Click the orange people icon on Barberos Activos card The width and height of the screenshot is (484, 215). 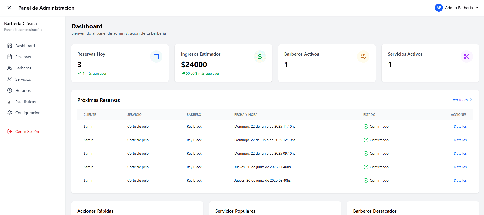point(363,56)
